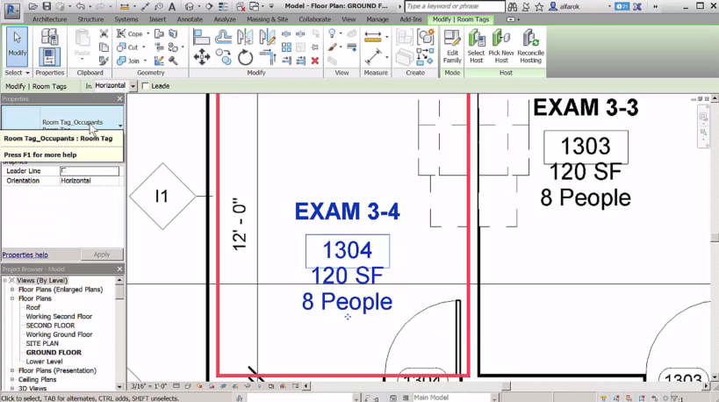
Task: Click the Apply button in Properties
Action: pyautogui.click(x=102, y=255)
